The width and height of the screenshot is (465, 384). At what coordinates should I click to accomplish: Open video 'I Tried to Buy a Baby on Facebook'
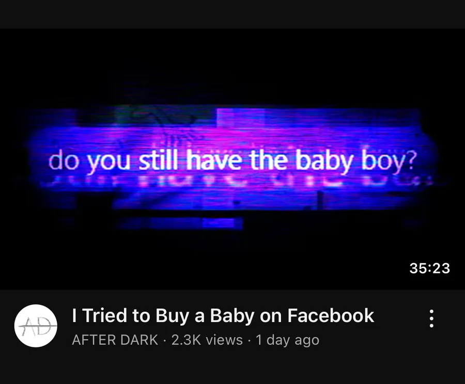click(x=223, y=315)
